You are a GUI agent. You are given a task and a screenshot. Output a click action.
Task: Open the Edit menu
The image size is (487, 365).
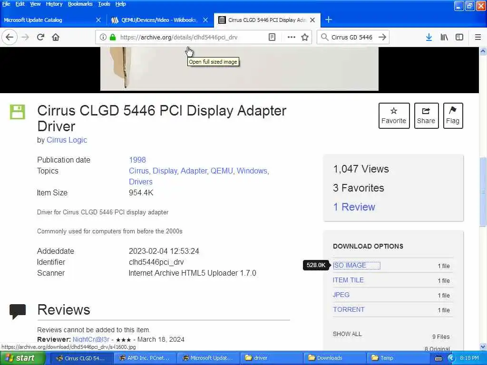point(20,4)
